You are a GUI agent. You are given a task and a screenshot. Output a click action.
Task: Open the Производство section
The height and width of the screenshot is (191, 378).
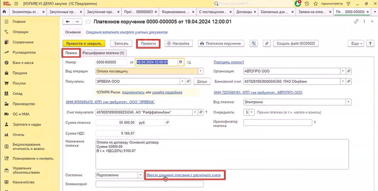[x=24, y=104]
